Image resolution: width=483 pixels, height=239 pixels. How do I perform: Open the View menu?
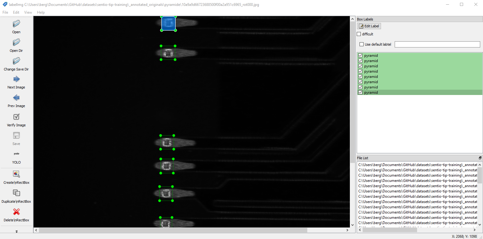[28, 12]
